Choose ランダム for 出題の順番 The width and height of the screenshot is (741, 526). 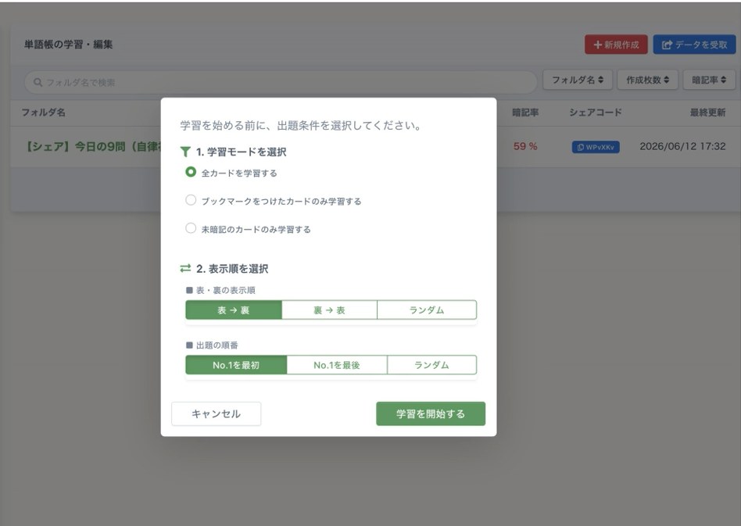(x=431, y=365)
